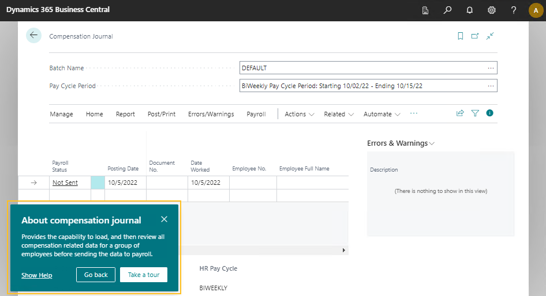Collapse the page with the shrink arrows icon
Screen dimensions: 546x296
pyautogui.click(x=490, y=36)
